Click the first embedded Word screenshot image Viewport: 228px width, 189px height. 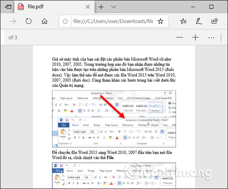pyautogui.click(x=114, y=119)
